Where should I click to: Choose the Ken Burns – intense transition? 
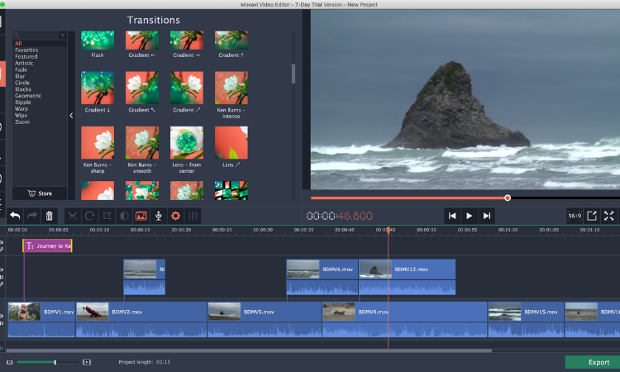point(231,88)
